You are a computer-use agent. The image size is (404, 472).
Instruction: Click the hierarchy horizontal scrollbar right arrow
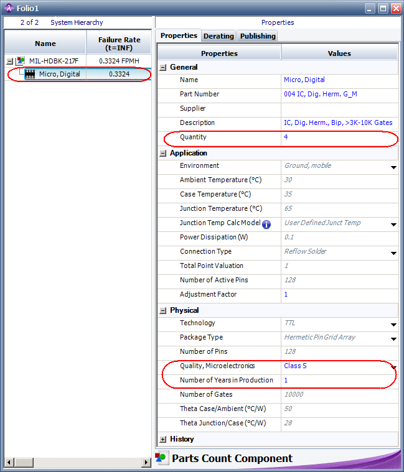(147, 462)
